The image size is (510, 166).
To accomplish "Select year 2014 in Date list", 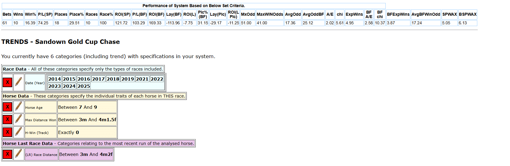I will (x=54, y=79).
